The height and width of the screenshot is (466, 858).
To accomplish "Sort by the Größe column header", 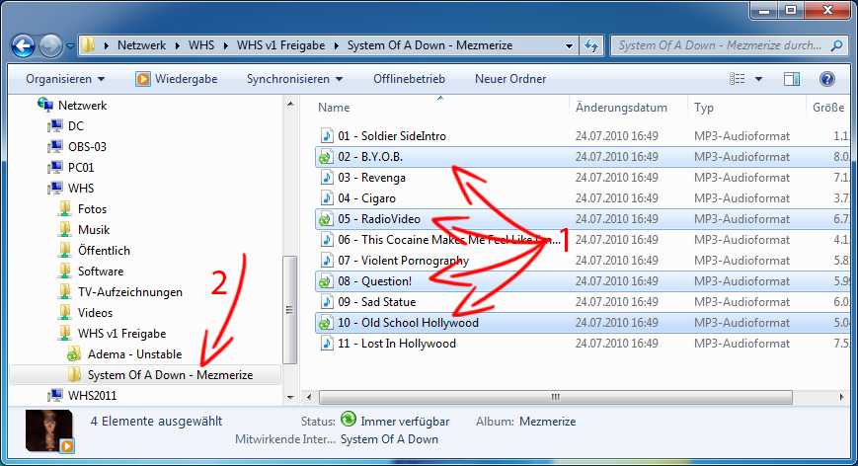I will tap(828, 108).
